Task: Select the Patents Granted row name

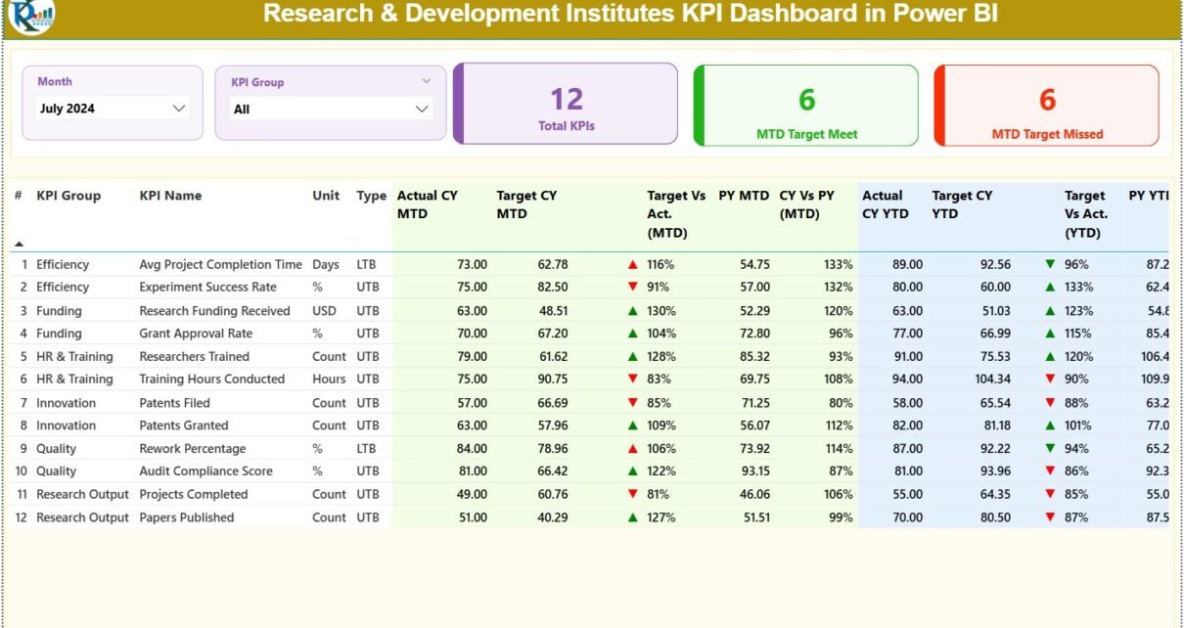Action: pos(184,426)
